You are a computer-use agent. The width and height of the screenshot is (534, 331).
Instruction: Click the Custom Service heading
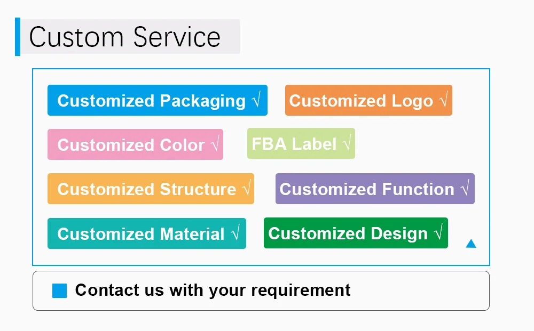[x=125, y=37]
